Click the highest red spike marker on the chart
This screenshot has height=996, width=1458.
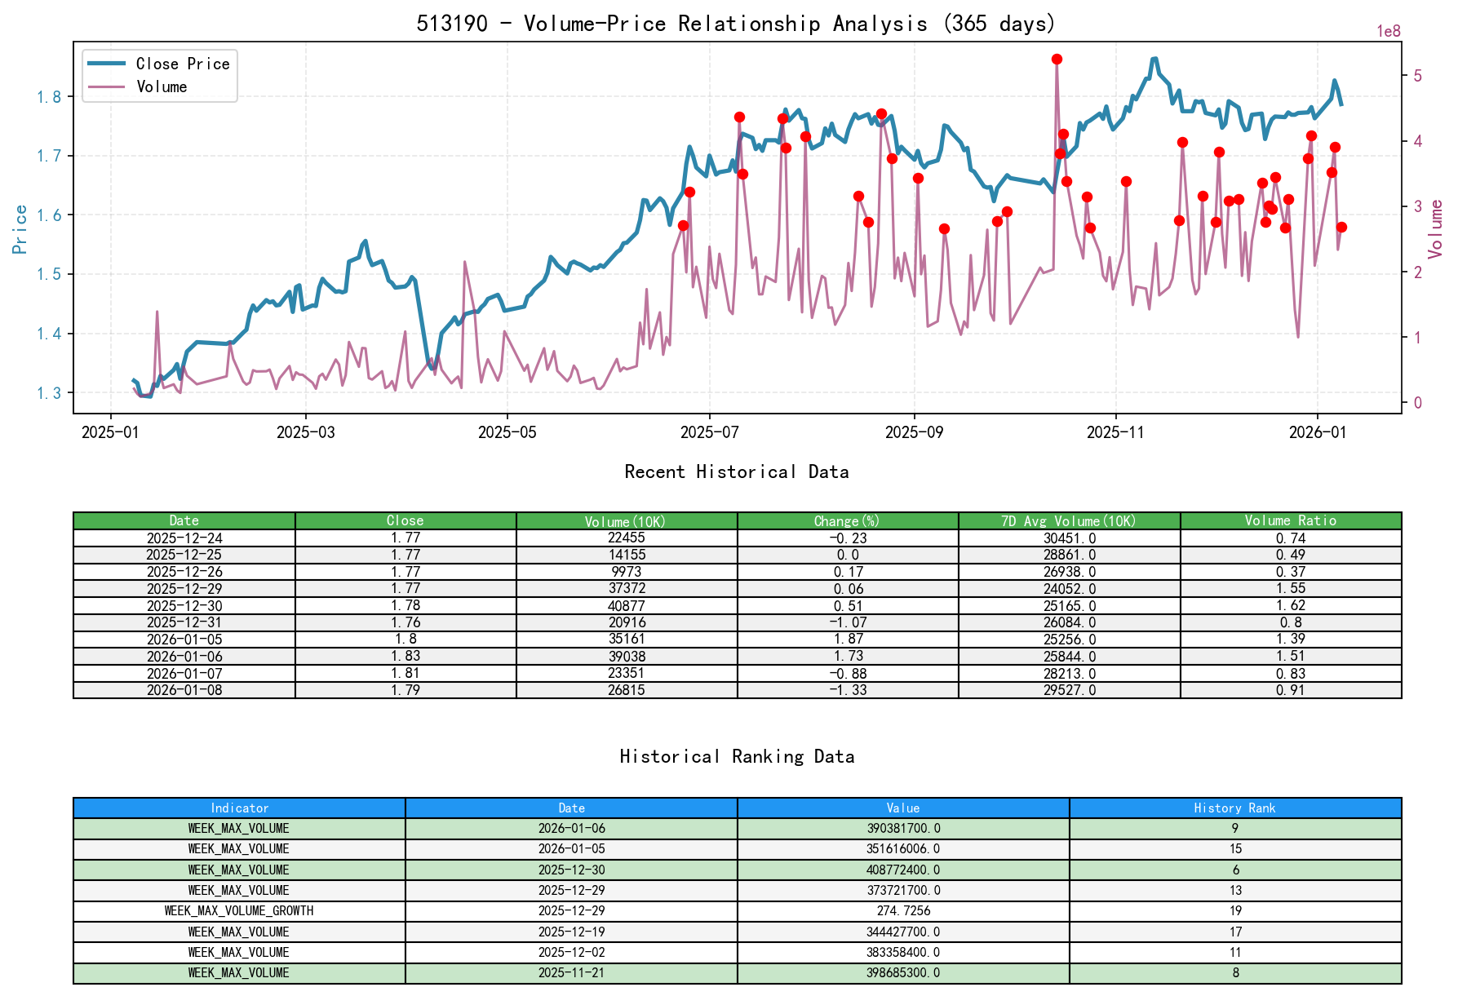[x=1057, y=59]
